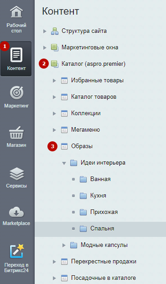
Task: Expand the Перекрестные продажи node arrow
Action: pos(54,262)
